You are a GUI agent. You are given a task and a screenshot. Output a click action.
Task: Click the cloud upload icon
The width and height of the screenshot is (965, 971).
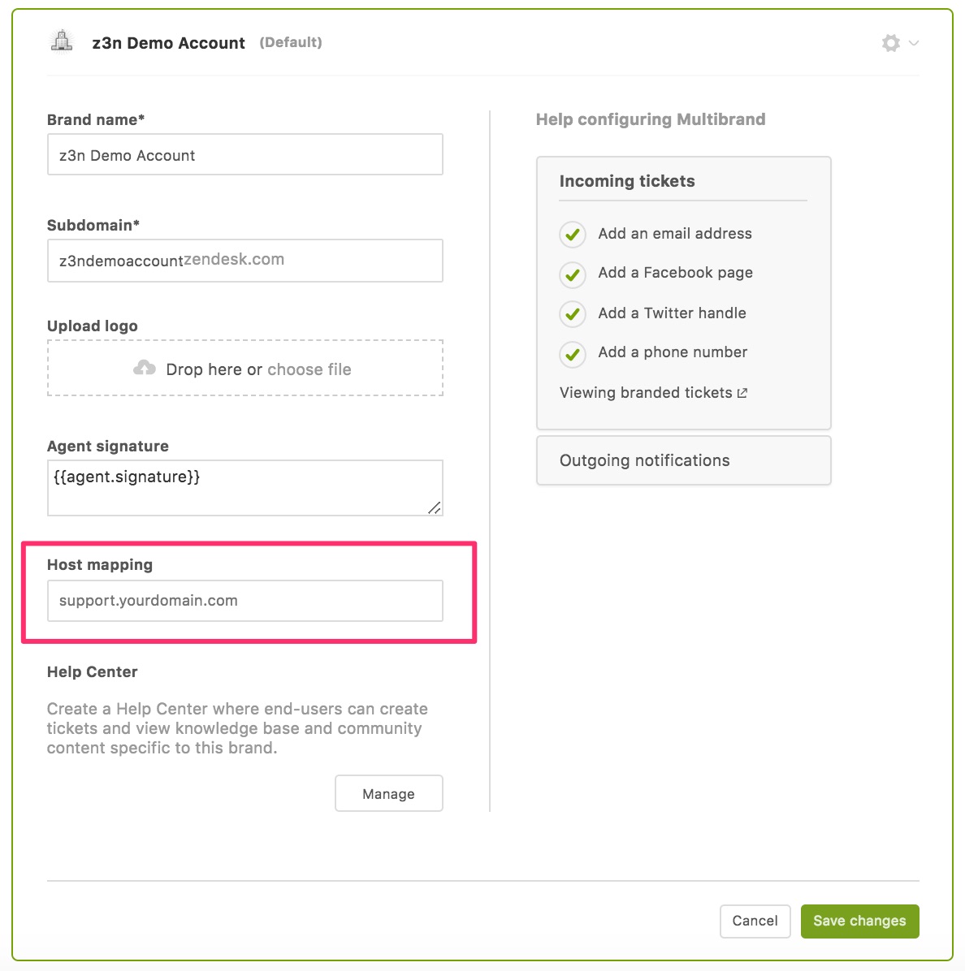tap(145, 369)
